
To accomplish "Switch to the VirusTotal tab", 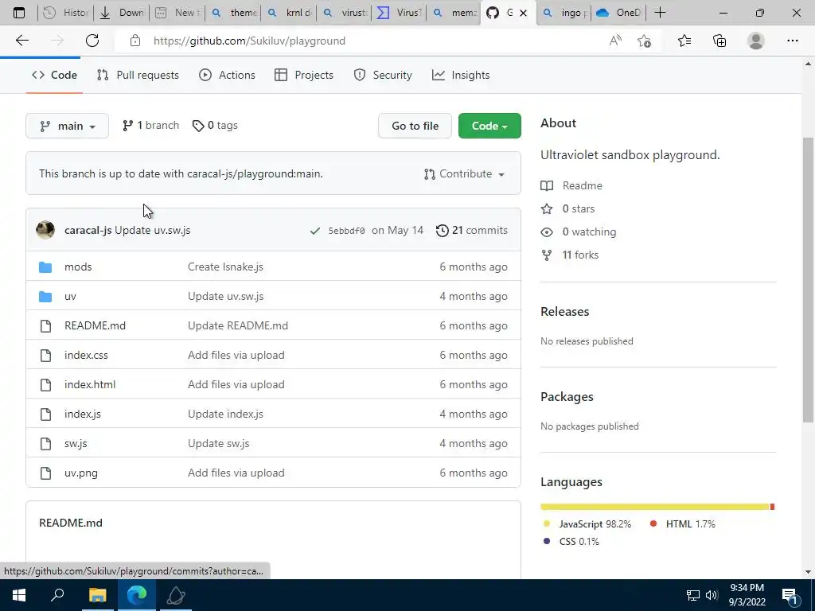I will (x=399, y=13).
